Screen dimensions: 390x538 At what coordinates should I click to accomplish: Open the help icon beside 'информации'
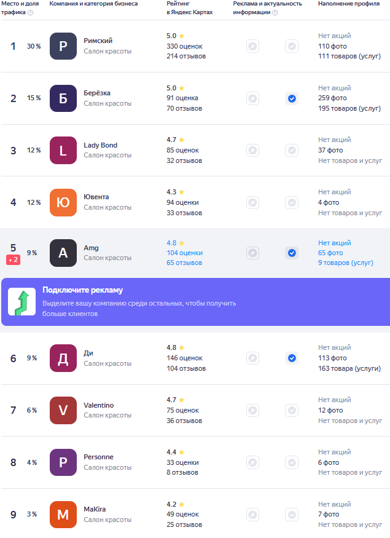tap(275, 13)
